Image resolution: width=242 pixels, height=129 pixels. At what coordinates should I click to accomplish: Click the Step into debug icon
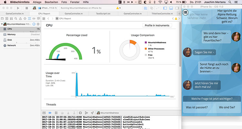(68, 113)
